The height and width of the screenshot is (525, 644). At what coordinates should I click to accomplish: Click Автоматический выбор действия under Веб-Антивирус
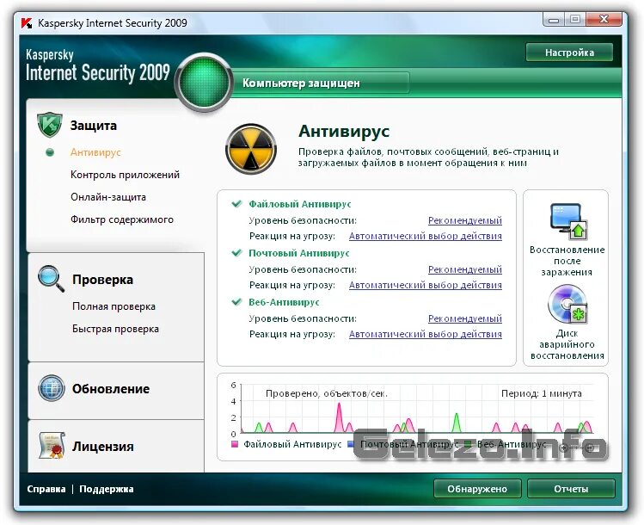(x=426, y=334)
